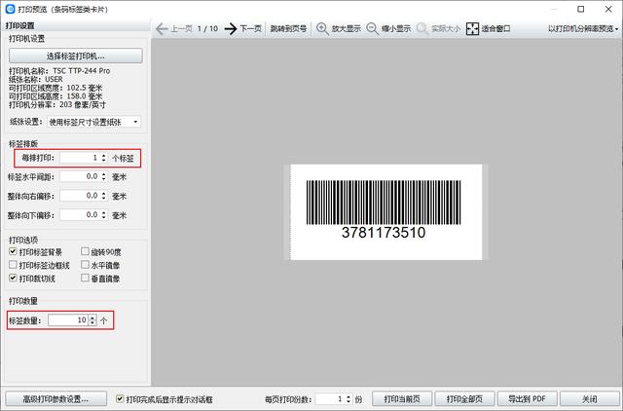Enable 旋转90度 checkbox
This screenshot has height=411, width=623.
click(x=85, y=251)
